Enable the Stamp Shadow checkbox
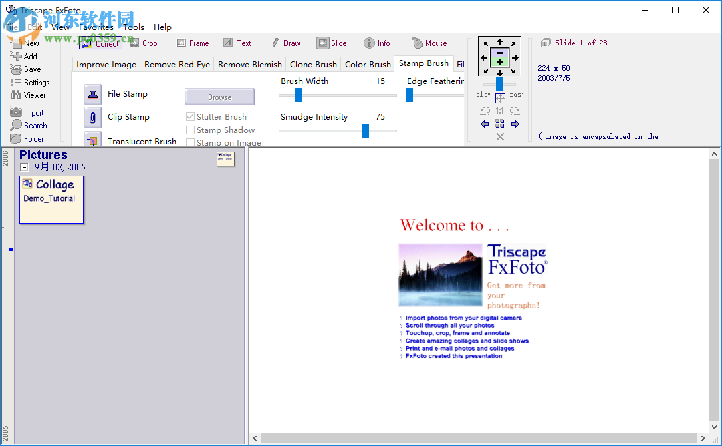The image size is (722, 446). (x=190, y=130)
